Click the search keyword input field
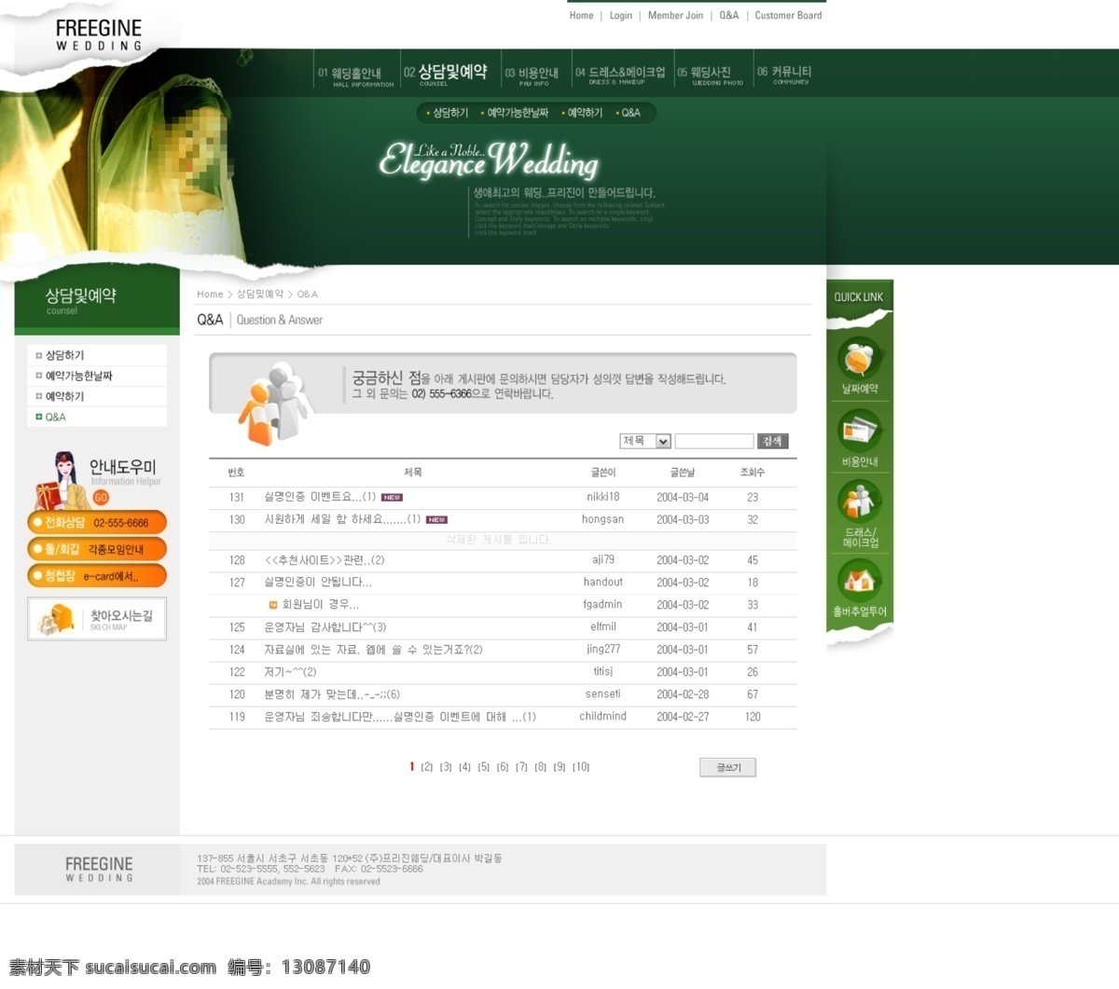1119x989 pixels. coord(713,441)
